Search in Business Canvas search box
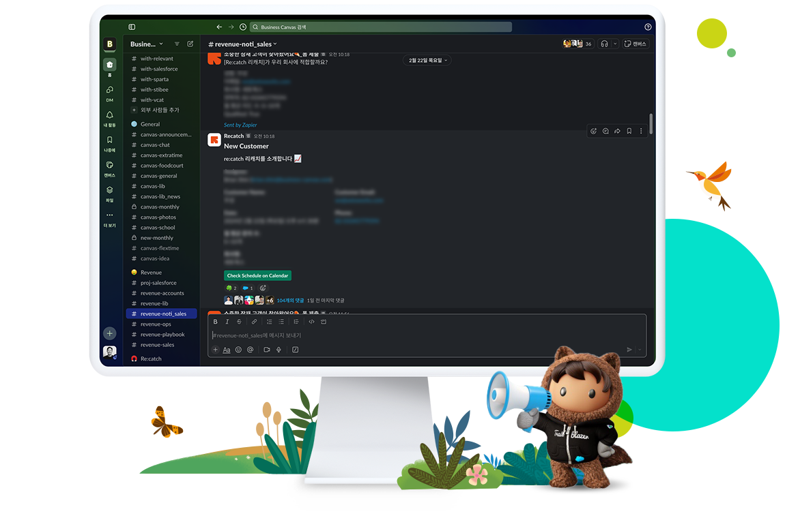This screenshot has width=785, height=518. [380, 27]
